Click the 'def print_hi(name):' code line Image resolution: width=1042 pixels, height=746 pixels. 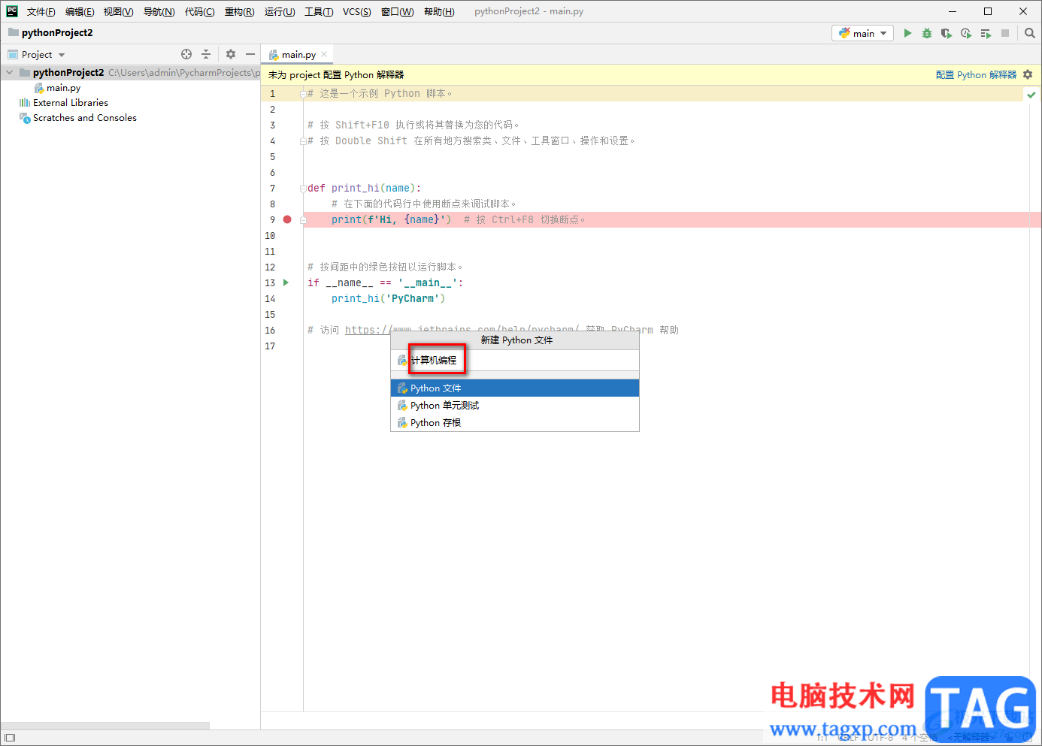pyautogui.click(x=365, y=188)
